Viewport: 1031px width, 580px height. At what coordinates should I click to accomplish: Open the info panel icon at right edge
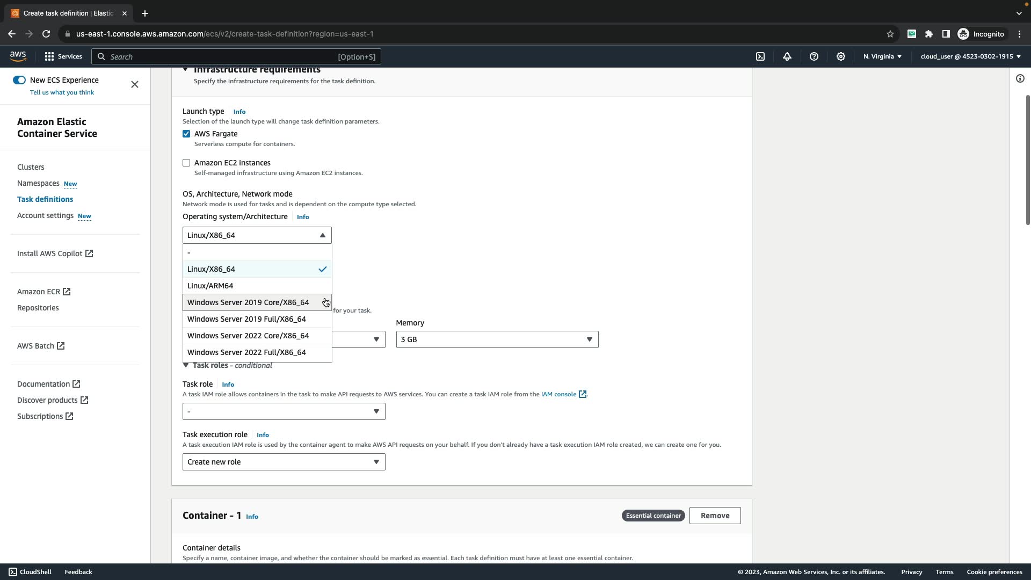[x=1020, y=79]
